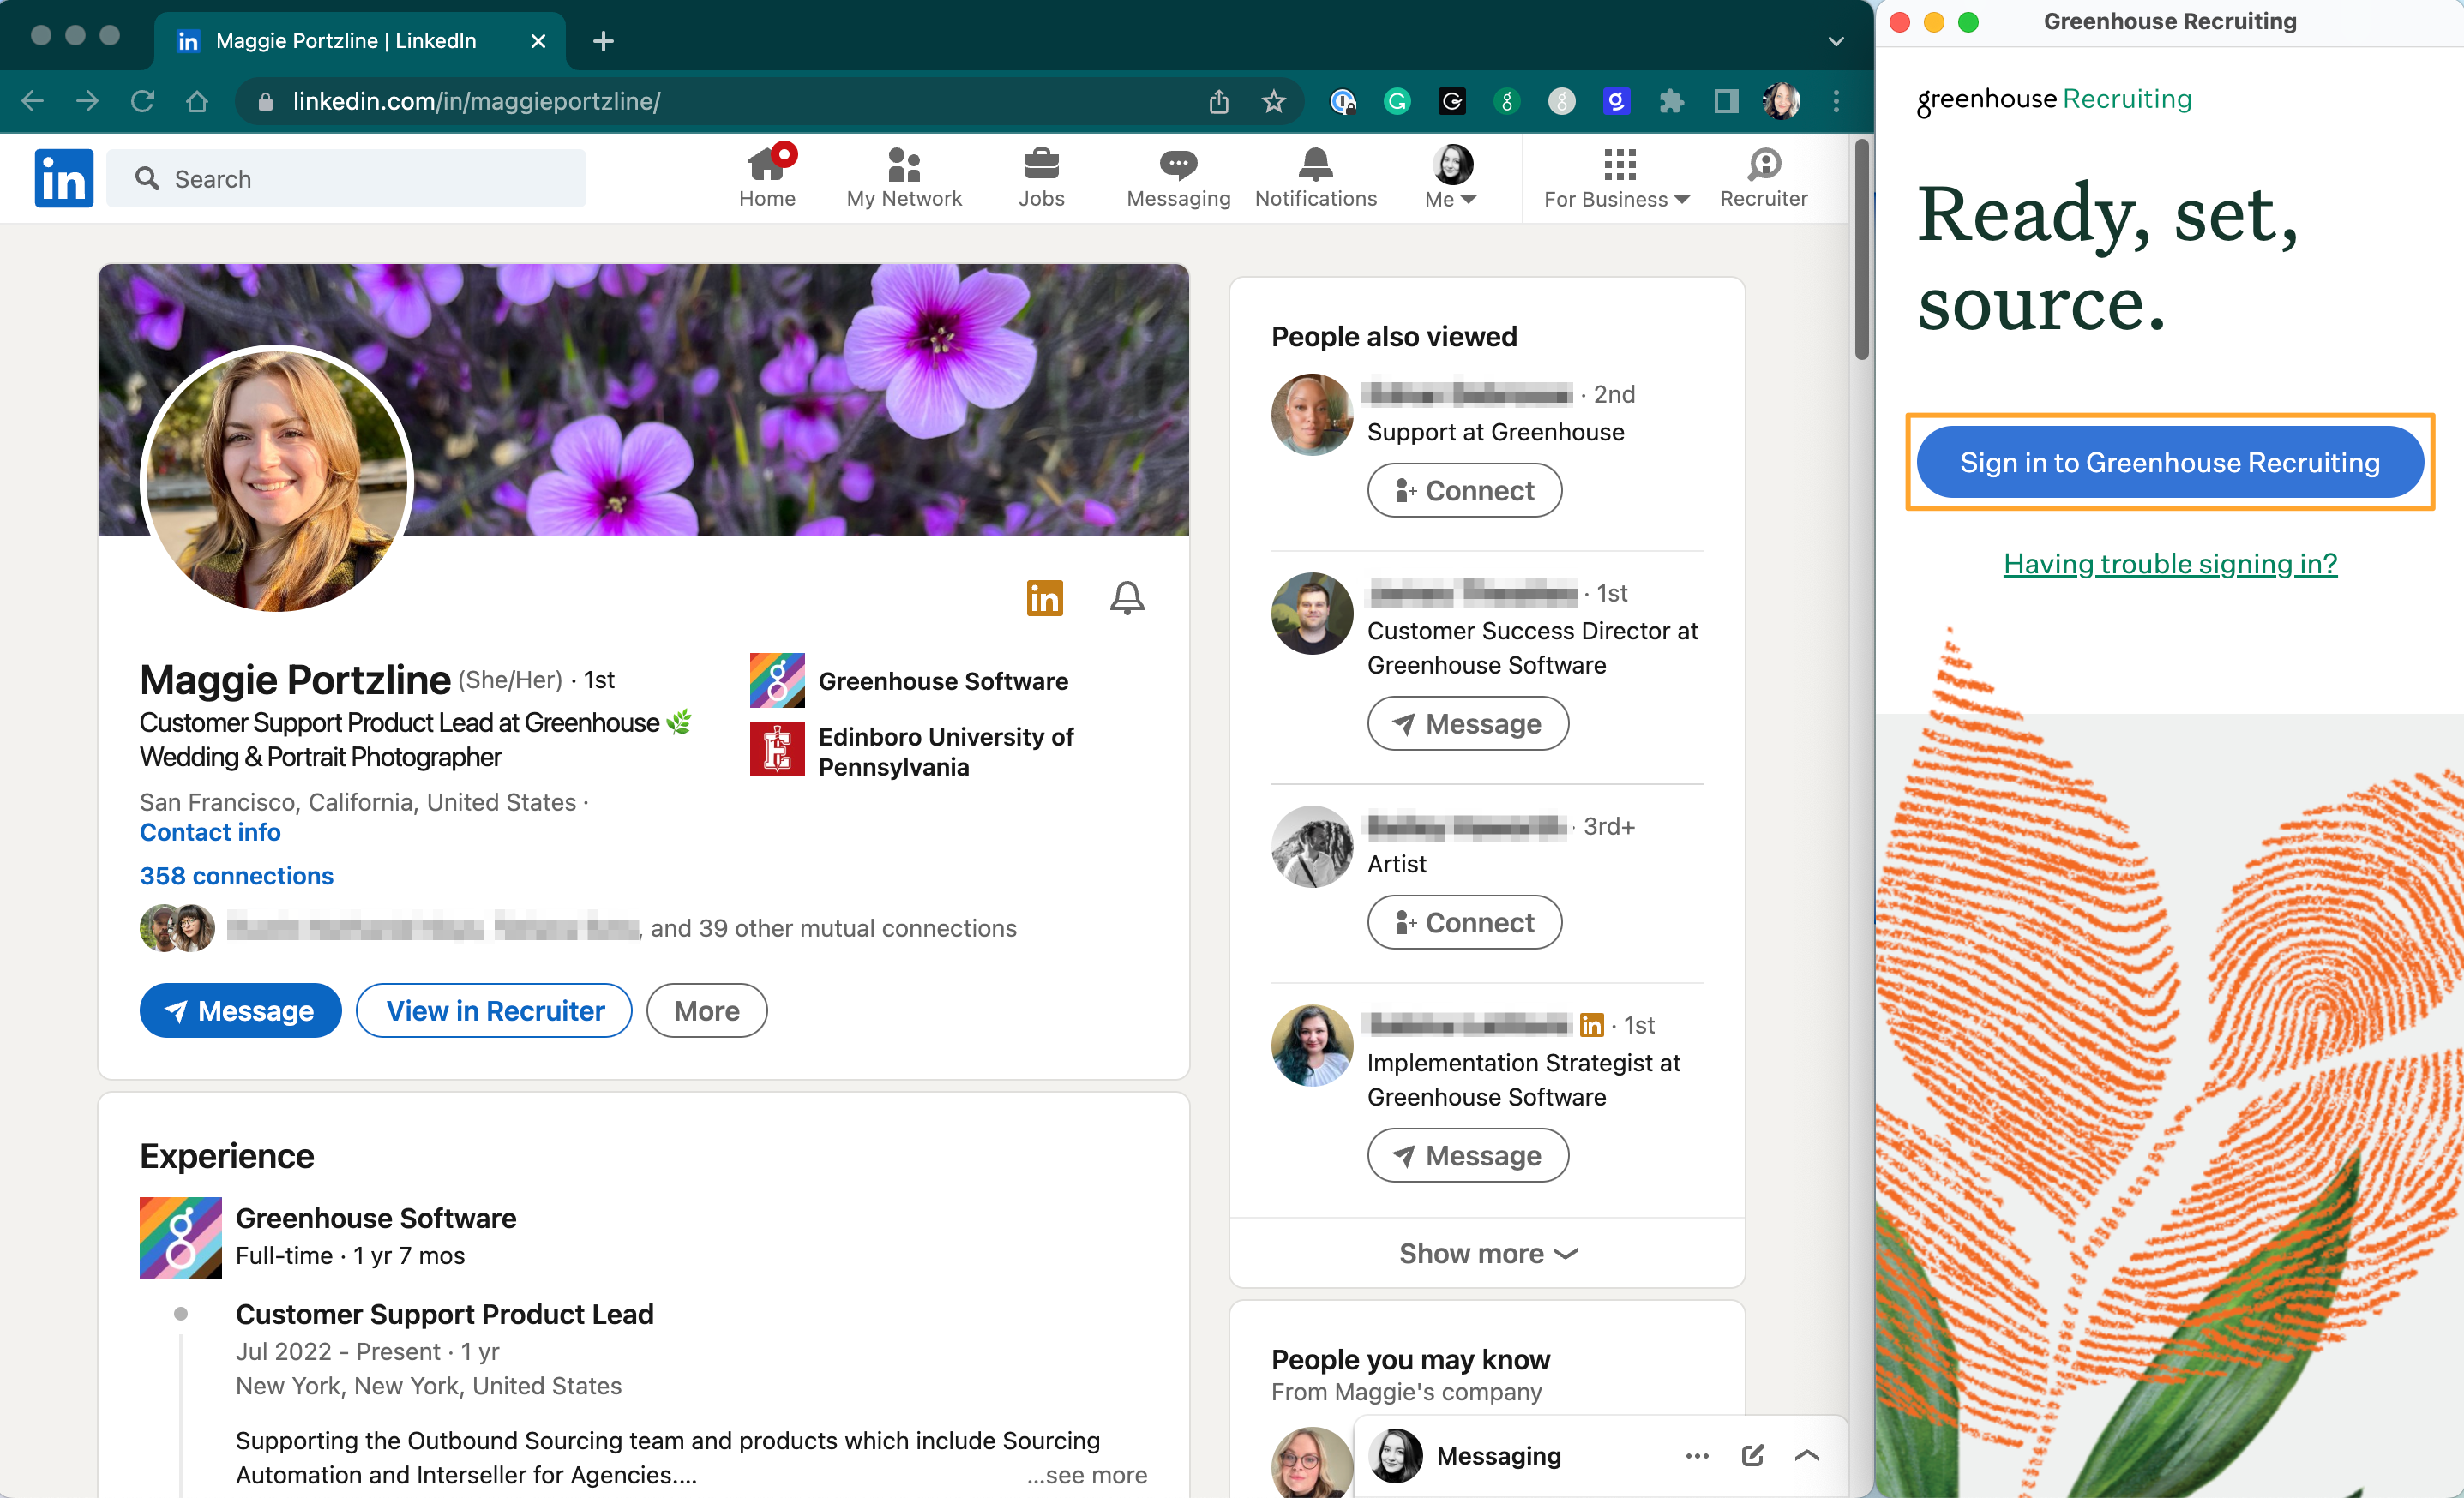Open My Network in LinkedIn nav
The image size is (2464, 1498).
[x=904, y=177]
